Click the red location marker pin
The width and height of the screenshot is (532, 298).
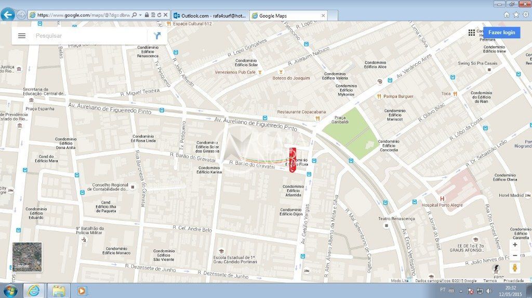292,159
